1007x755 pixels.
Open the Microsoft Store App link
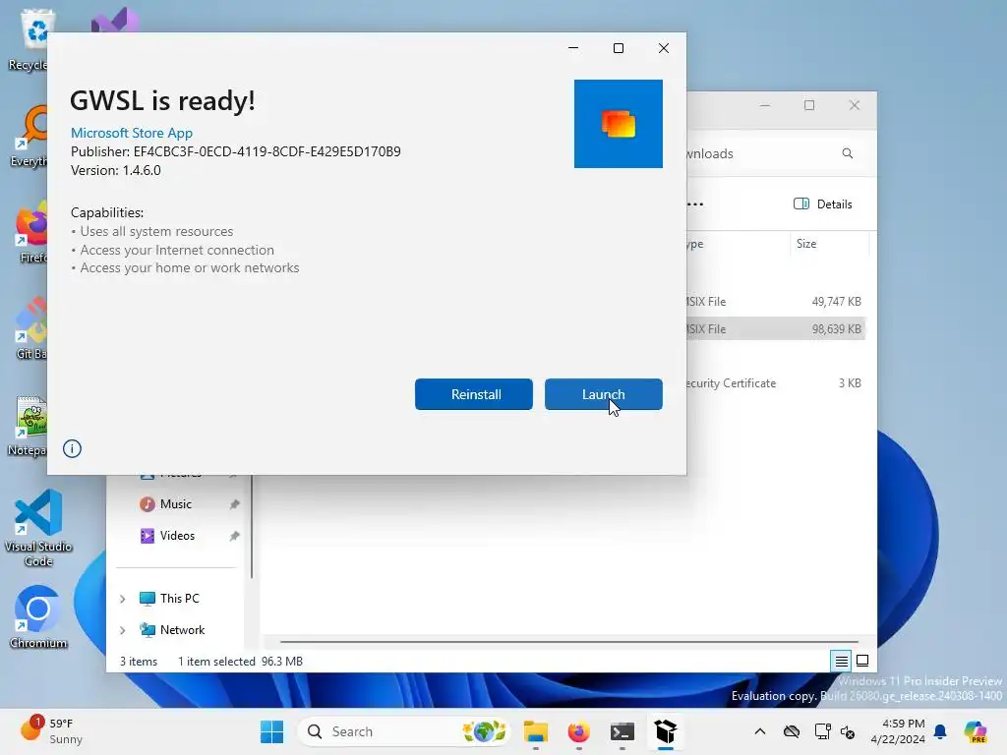pyautogui.click(x=132, y=133)
